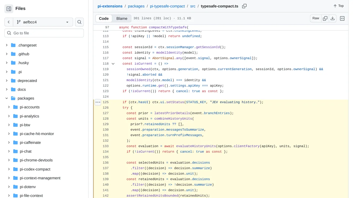Open the pi-context-management folder row
Image resolution: width=353 pixels, height=198 pixels.
click(x=44, y=178)
